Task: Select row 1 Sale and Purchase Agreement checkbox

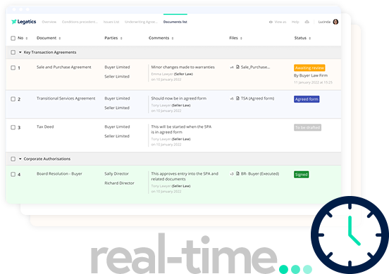Action: (x=13, y=67)
